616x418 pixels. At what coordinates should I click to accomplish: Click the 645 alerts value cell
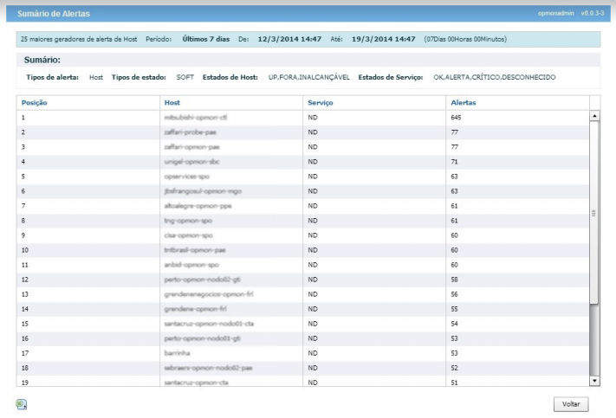[457, 116]
